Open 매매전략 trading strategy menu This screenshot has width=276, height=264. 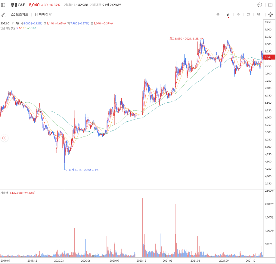[43, 14]
